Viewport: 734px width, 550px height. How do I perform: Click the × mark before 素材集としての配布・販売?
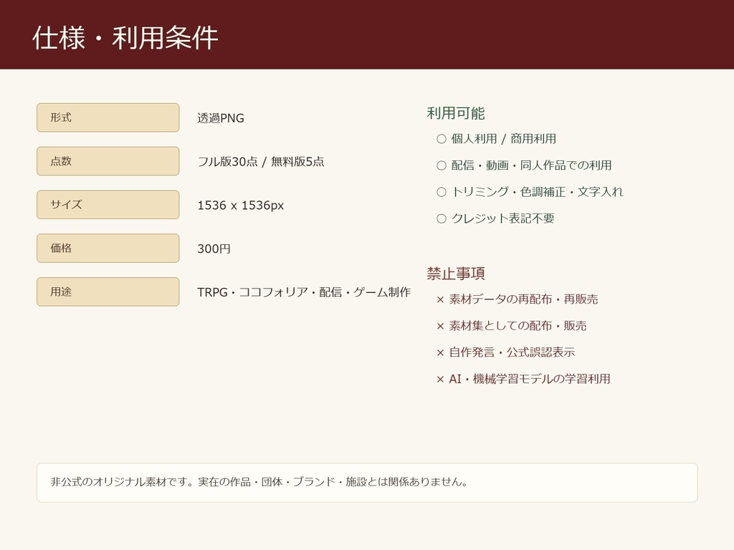click(440, 327)
